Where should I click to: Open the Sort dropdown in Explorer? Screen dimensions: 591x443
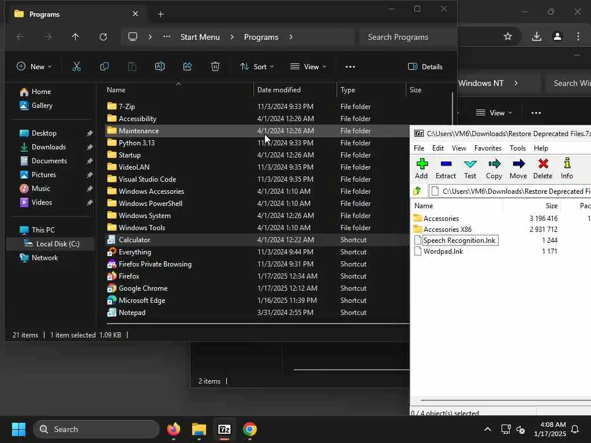coord(257,67)
